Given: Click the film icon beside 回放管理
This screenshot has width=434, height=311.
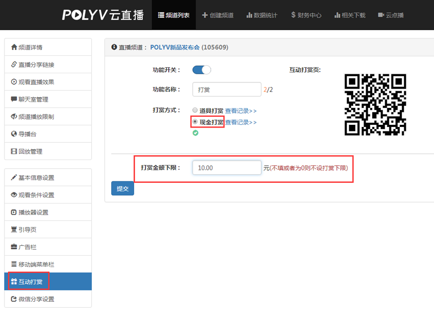Looking at the screenshot, I should click(14, 151).
